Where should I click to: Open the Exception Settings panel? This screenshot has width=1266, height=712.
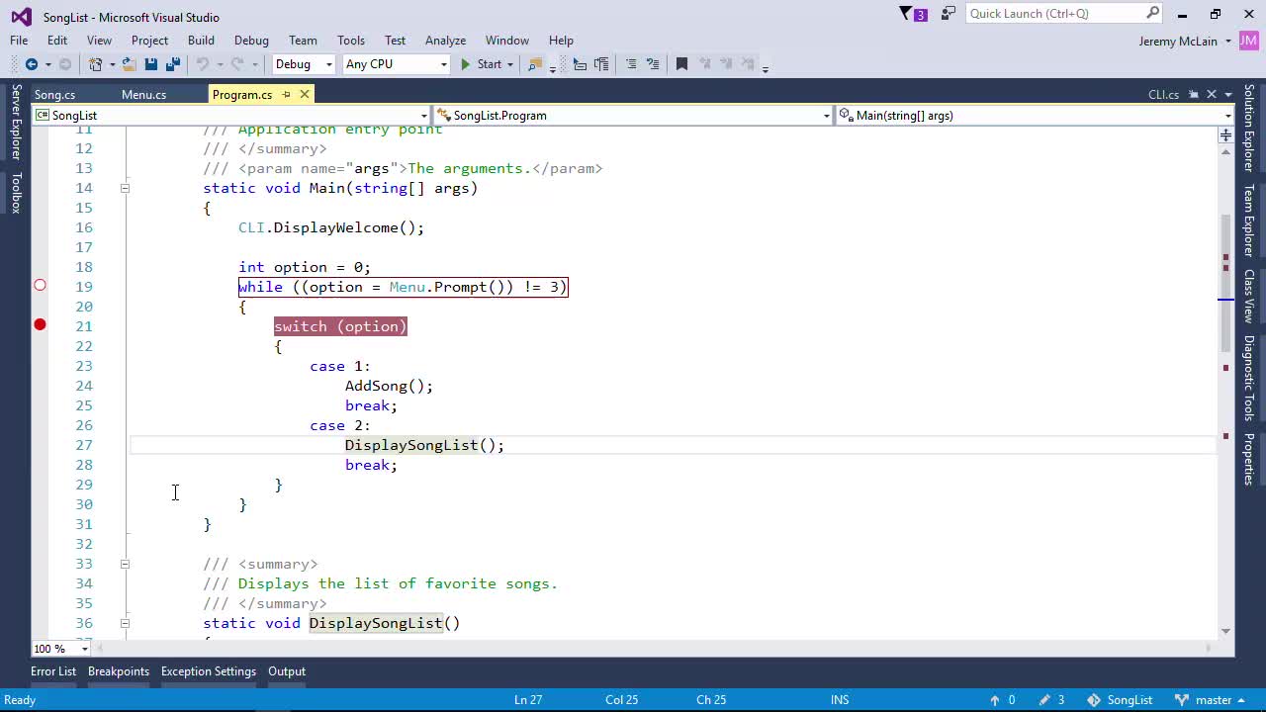[x=208, y=671]
